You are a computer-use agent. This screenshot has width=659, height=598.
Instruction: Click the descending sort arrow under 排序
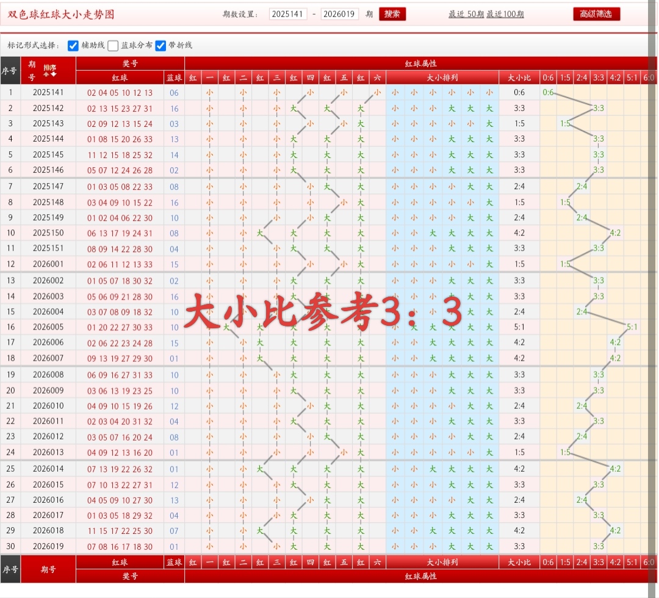pos(53,74)
